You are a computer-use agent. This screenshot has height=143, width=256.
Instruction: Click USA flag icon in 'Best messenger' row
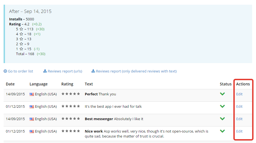click(x=32, y=119)
